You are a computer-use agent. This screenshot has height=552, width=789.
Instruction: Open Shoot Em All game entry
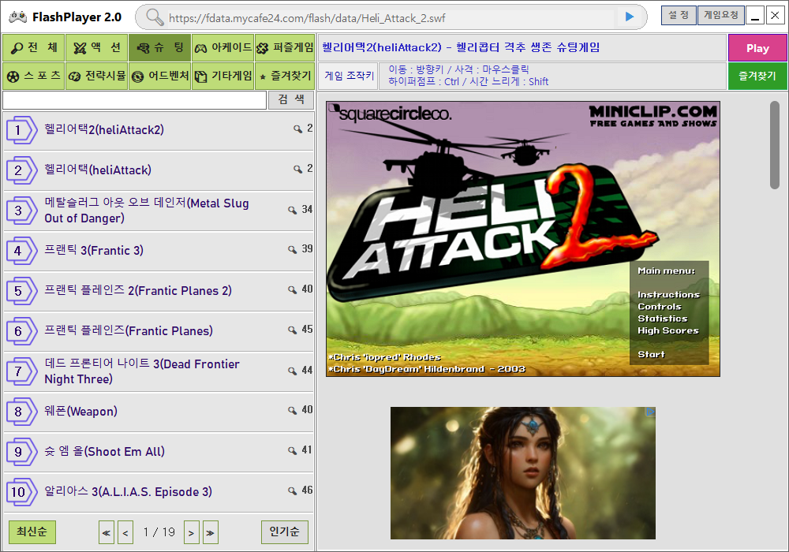click(158, 452)
